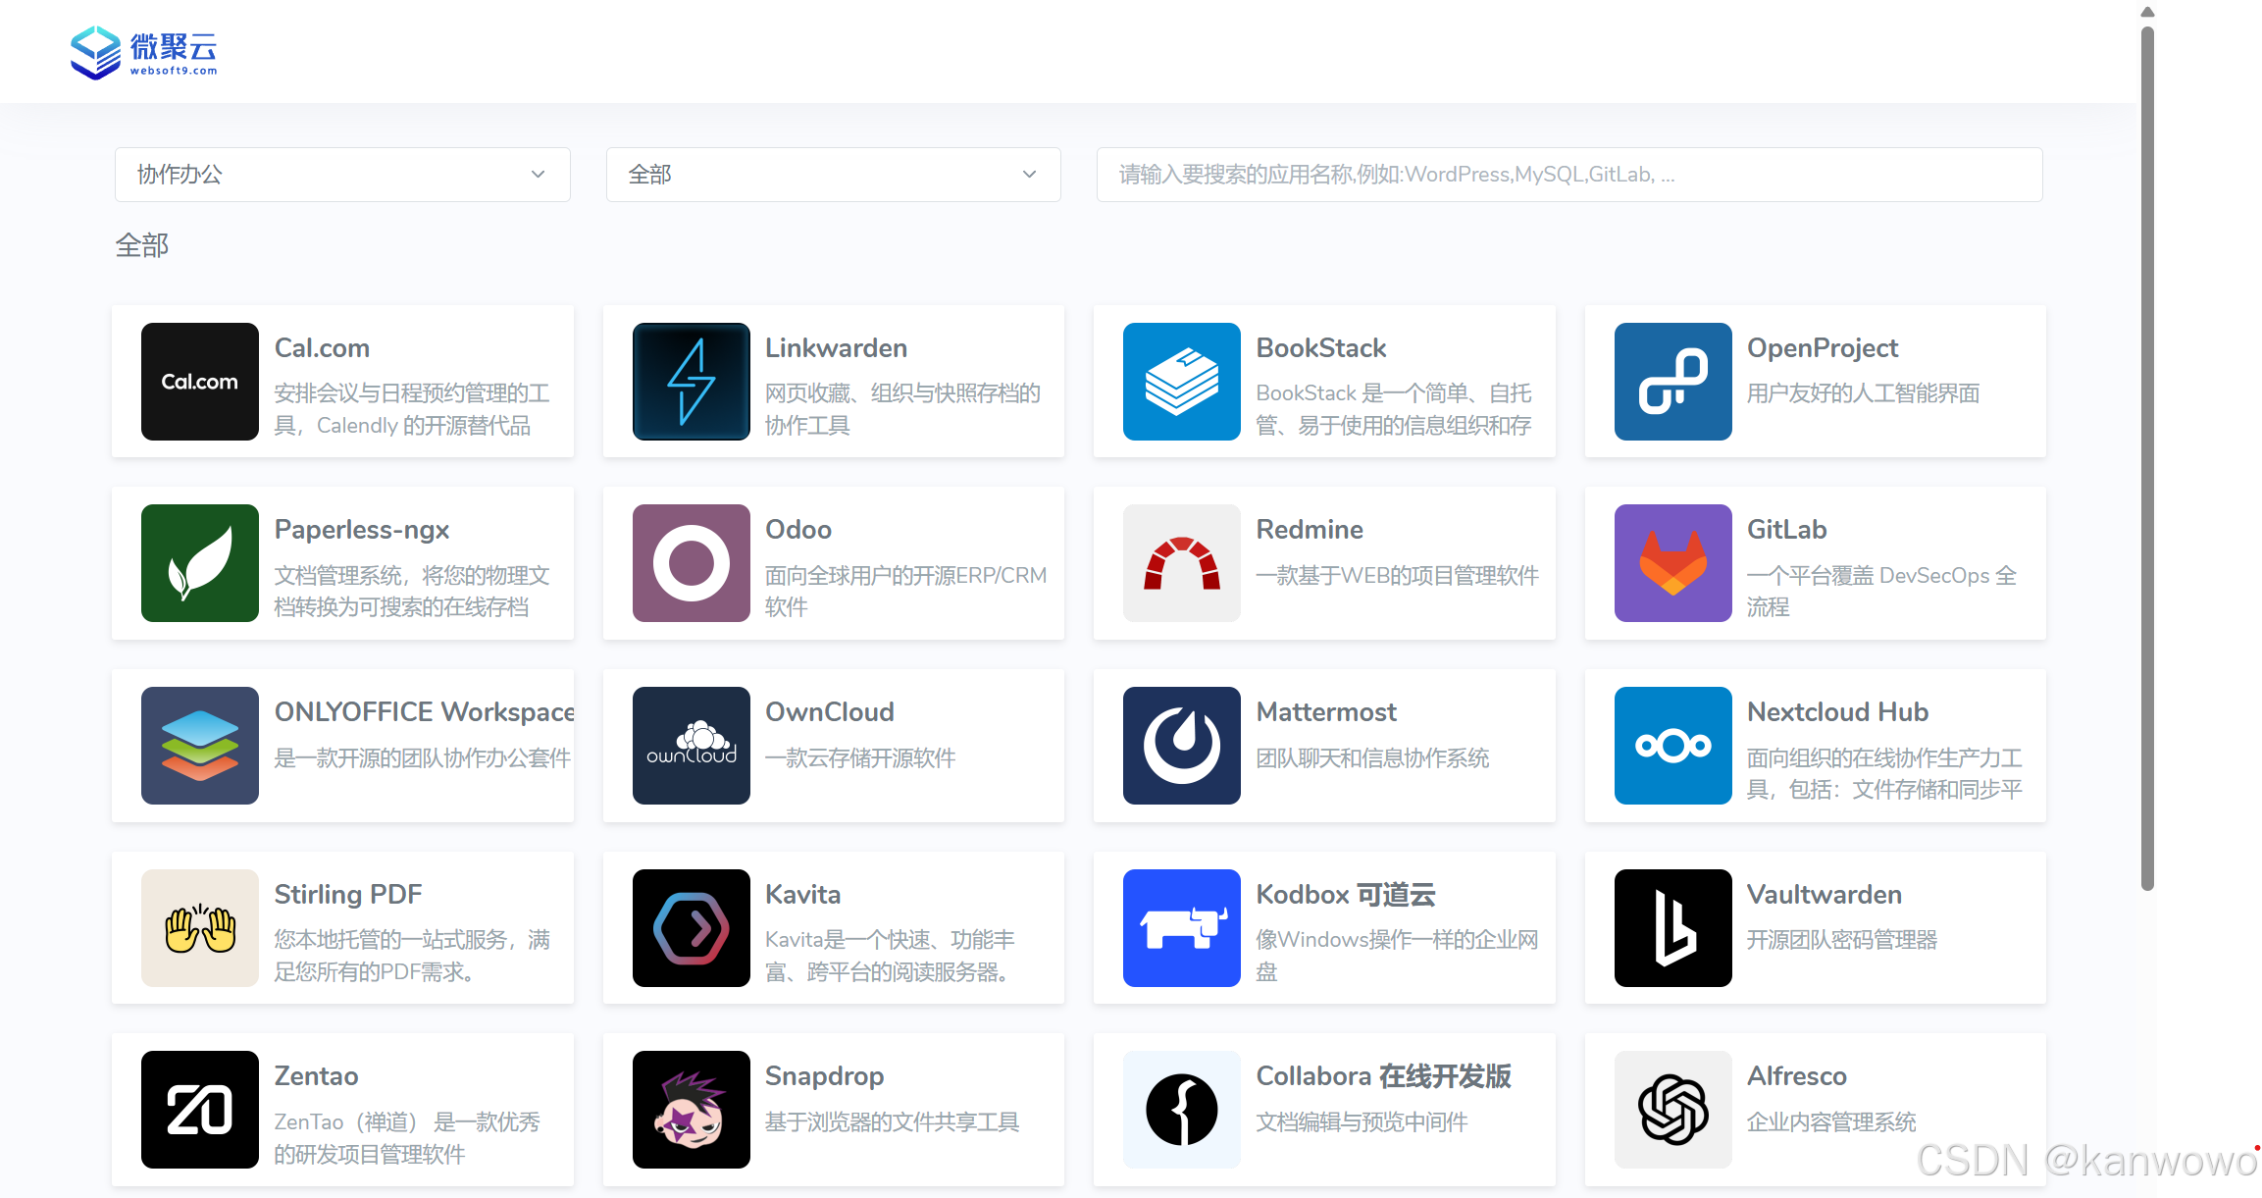Click the Redmine red arch icon
This screenshot has height=1198, width=2262.
pos(1181,563)
